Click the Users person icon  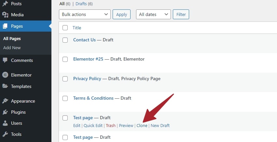[5, 123]
